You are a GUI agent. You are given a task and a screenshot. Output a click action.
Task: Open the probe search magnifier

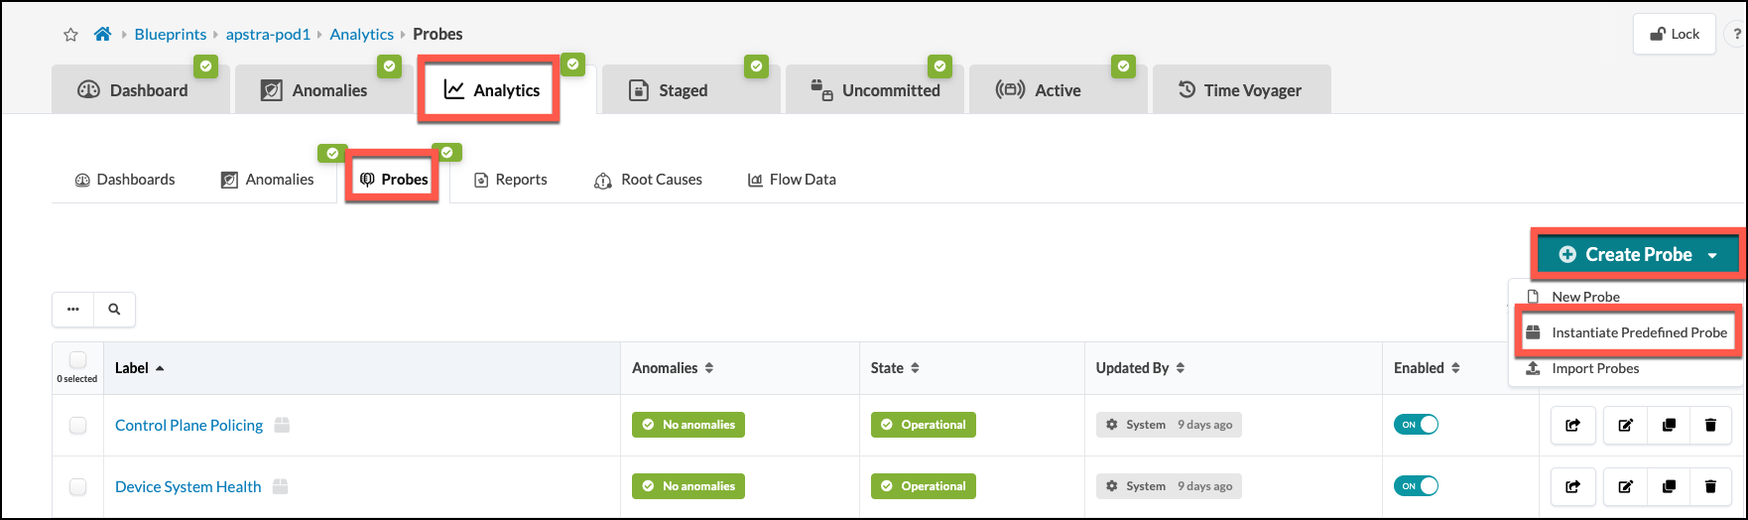click(114, 310)
